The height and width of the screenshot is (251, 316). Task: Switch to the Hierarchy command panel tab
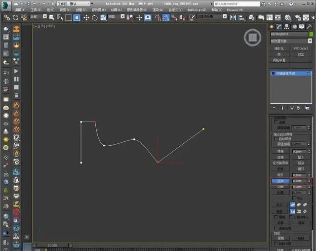pos(286,27)
